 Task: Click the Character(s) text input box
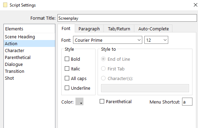145,88
